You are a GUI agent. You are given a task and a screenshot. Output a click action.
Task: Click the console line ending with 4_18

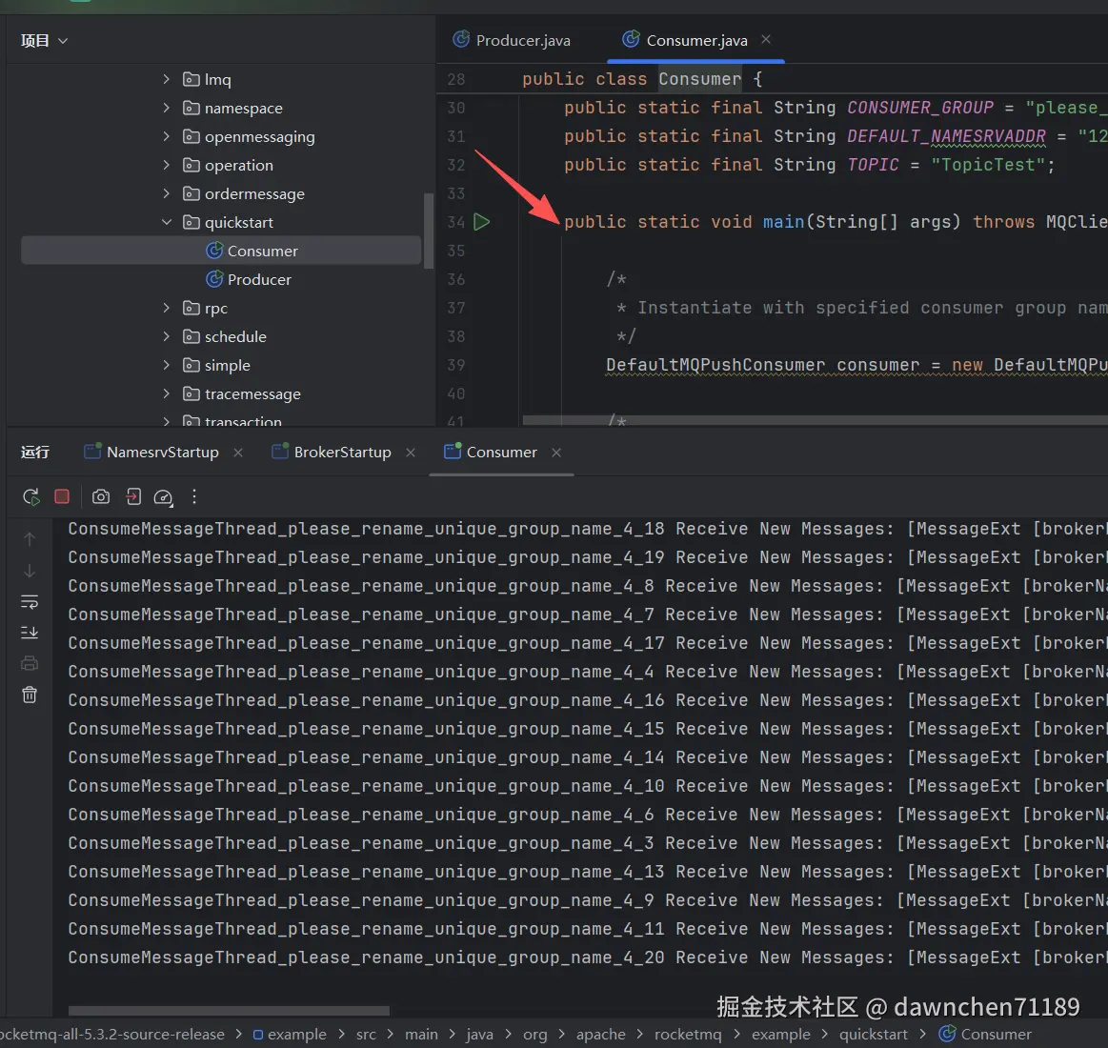coord(587,529)
